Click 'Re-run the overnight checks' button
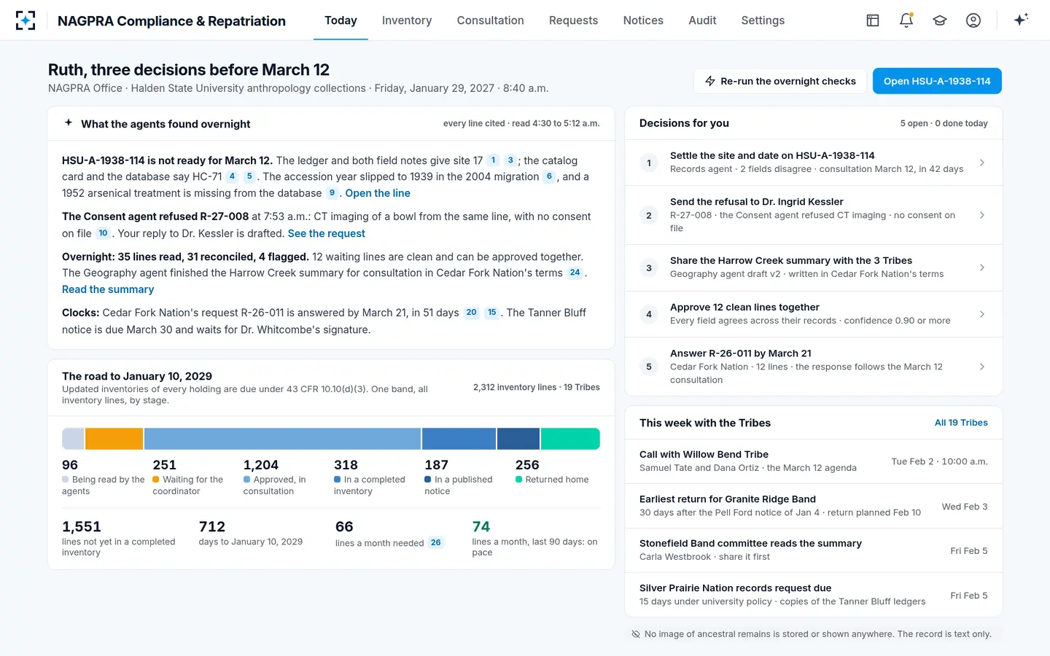This screenshot has height=656, width=1050. pos(780,81)
